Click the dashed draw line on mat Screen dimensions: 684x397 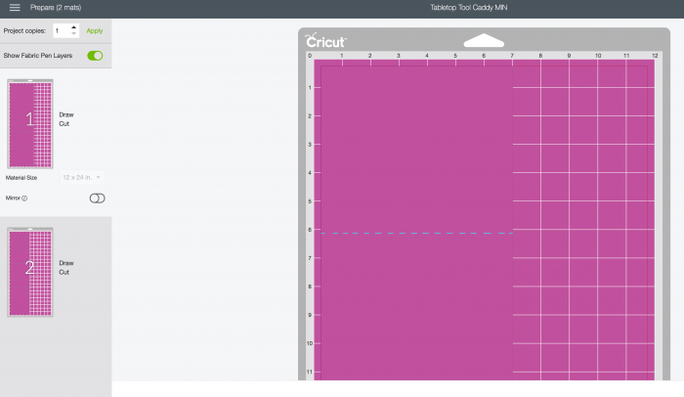416,234
